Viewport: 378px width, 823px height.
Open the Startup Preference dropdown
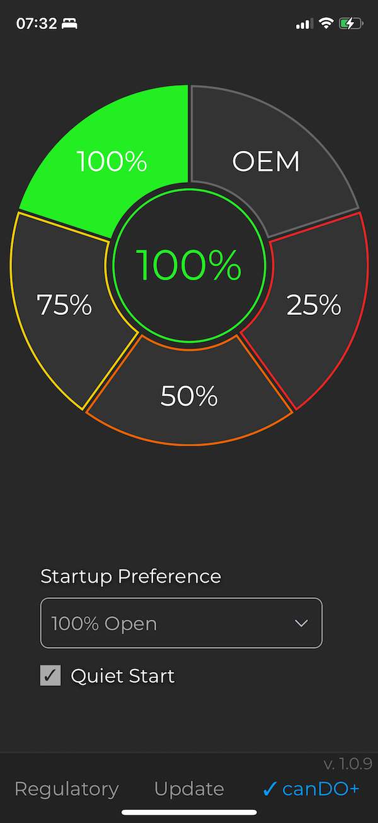[x=181, y=623]
